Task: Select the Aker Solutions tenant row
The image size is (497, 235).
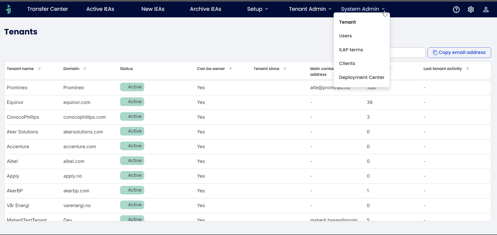Action: 247,132
